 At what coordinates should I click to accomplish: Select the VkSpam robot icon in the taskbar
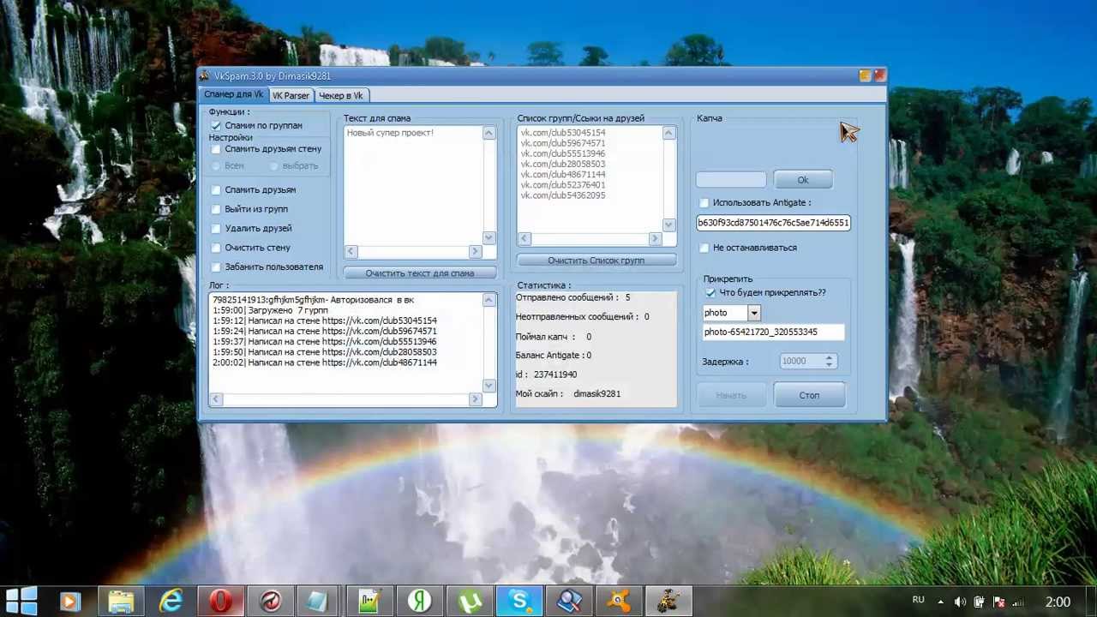click(x=668, y=601)
